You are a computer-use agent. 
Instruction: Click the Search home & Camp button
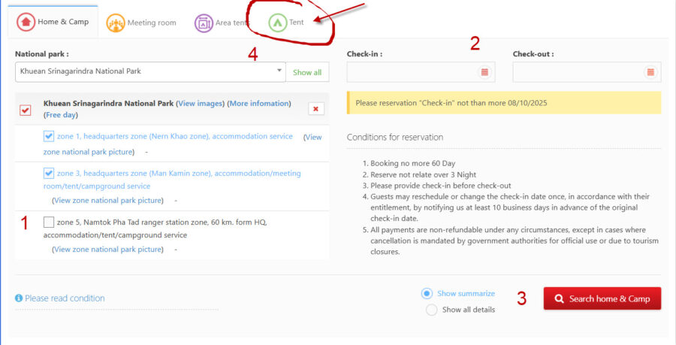(602, 298)
